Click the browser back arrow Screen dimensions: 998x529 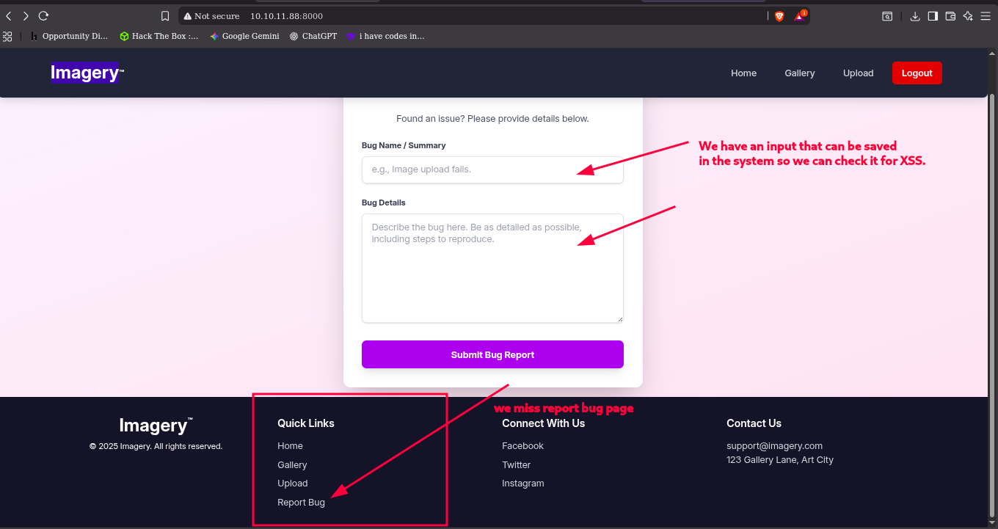9,15
